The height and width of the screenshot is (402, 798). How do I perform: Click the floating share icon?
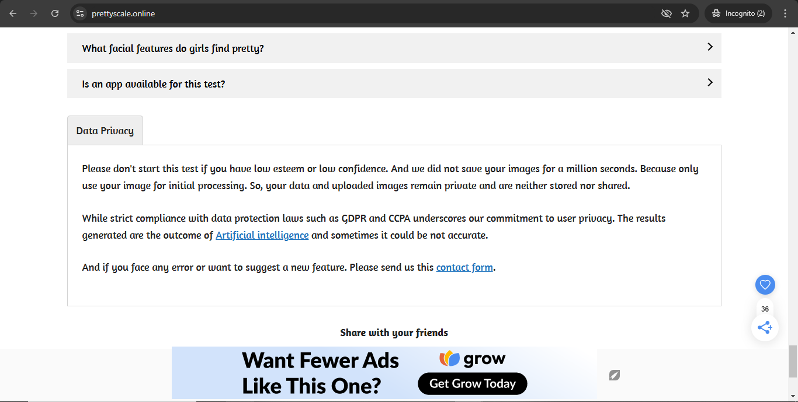click(x=765, y=327)
